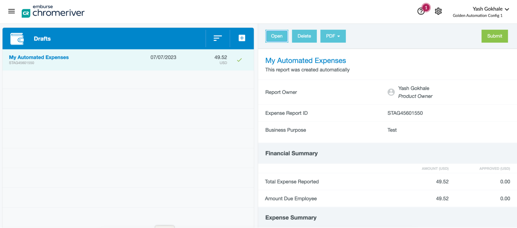
Task: Click the My Automated Expenses report title
Action: click(305, 60)
